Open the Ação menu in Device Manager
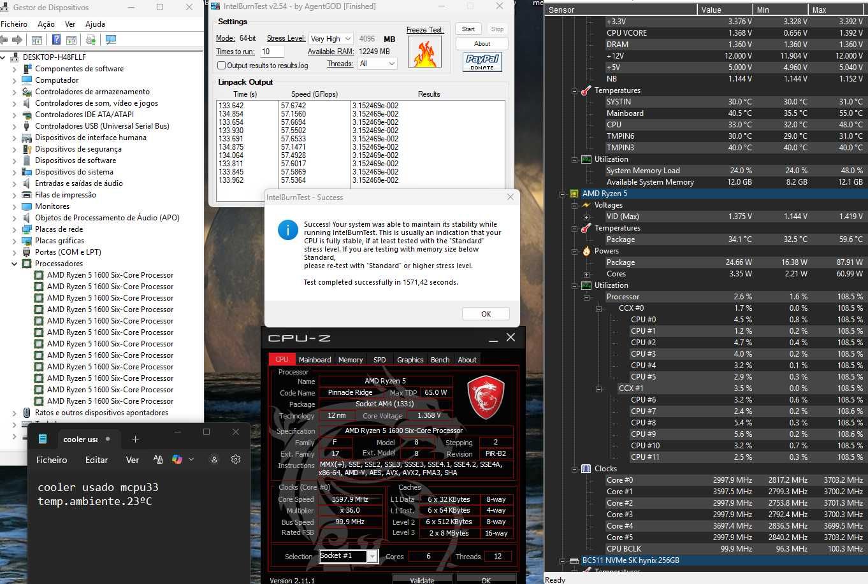 (x=46, y=24)
